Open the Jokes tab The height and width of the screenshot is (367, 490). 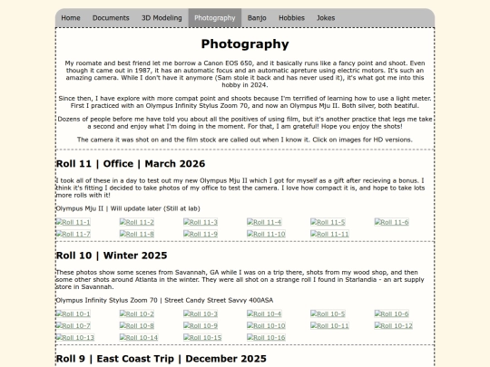[x=326, y=18]
